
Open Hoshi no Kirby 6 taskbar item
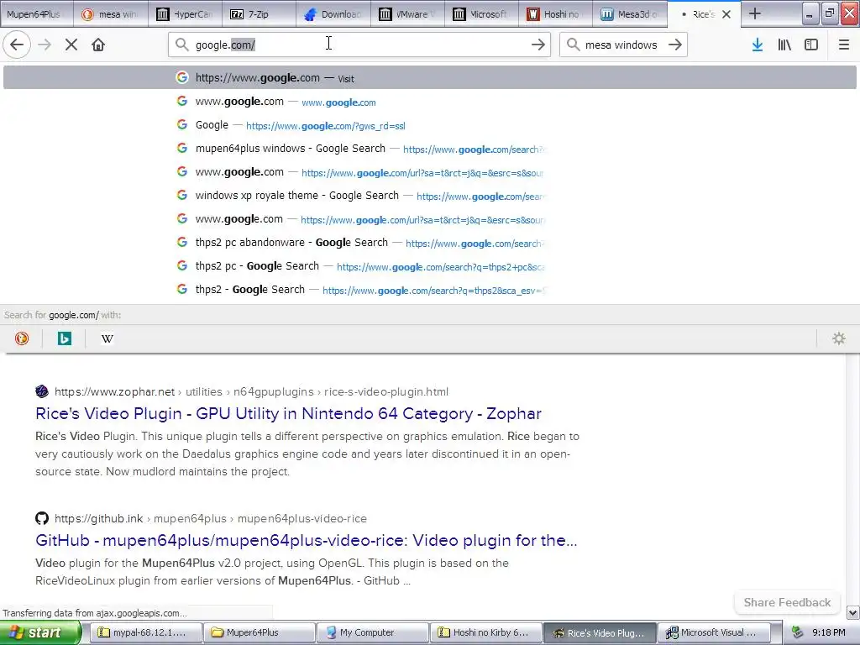point(486,632)
